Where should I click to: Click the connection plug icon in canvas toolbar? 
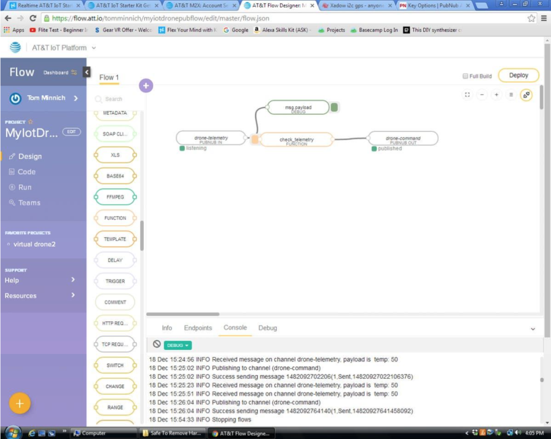(526, 95)
